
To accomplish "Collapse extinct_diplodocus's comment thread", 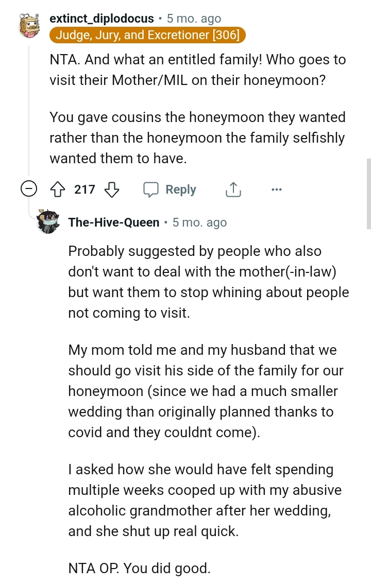I will tap(29, 189).
